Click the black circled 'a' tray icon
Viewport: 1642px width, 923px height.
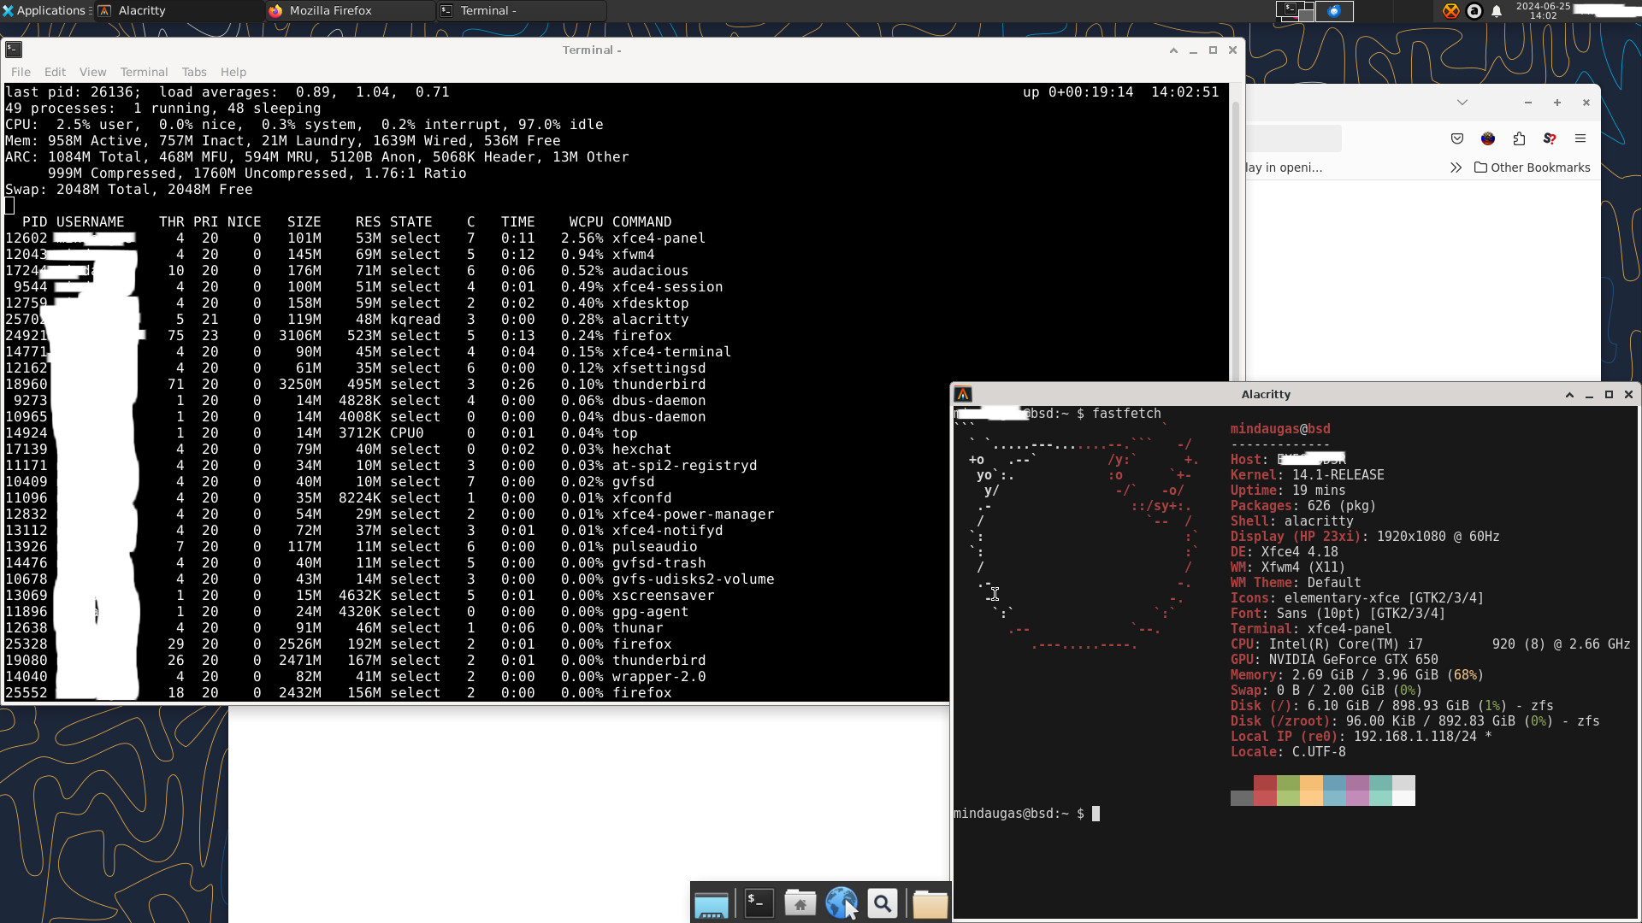tap(1474, 11)
